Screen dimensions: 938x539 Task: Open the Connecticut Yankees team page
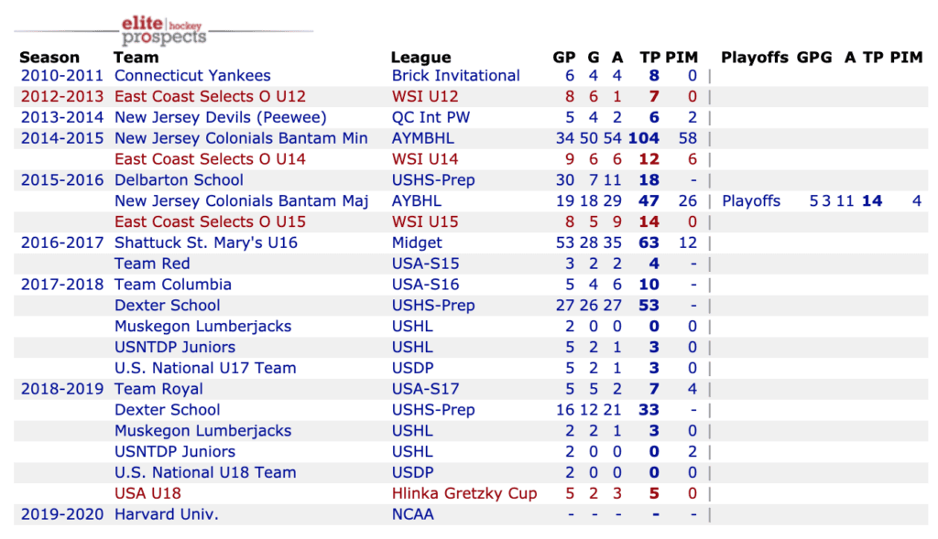(192, 76)
